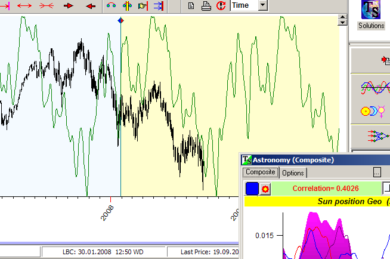Viewport: 390px width, 259px height.
Task: Click the blue color swatch beside Correlation
Action: 252,189
